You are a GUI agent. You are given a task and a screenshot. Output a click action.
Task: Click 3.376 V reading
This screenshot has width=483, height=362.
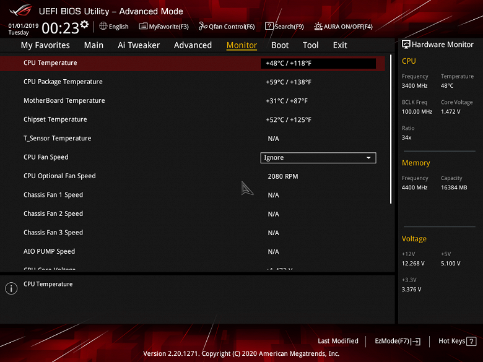(411, 290)
